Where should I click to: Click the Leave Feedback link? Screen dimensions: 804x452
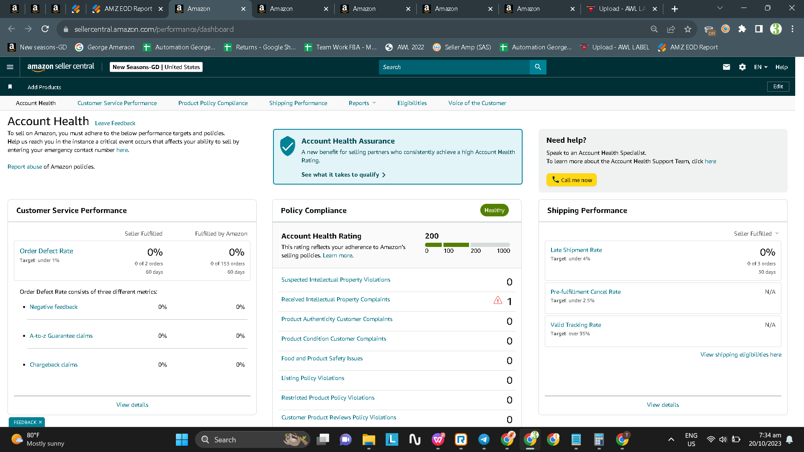[115, 123]
